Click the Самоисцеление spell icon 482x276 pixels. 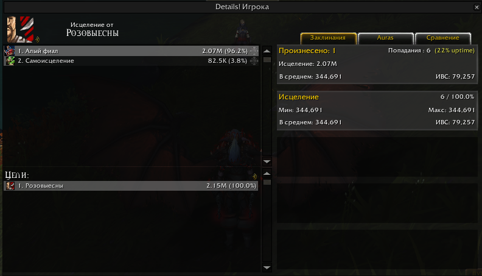tap(10, 60)
